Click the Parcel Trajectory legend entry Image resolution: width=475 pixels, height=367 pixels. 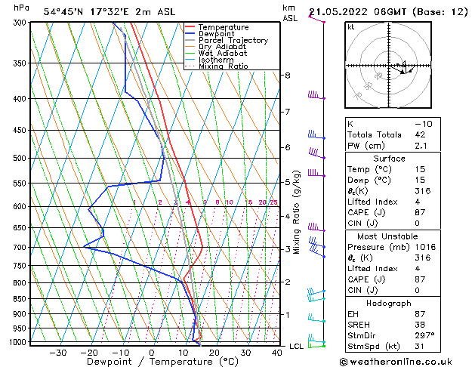coord(227,40)
